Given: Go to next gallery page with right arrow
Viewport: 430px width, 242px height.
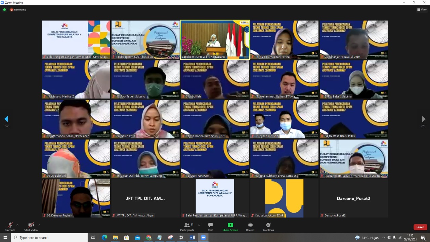Looking at the screenshot, I should pyautogui.click(x=423, y=119).
